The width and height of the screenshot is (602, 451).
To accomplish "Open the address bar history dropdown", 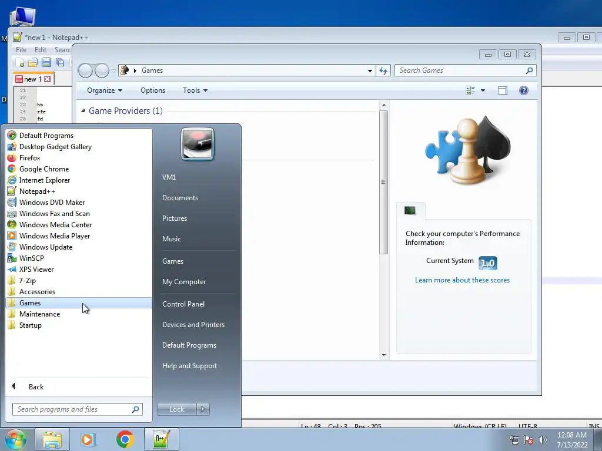I will point(370,70).
